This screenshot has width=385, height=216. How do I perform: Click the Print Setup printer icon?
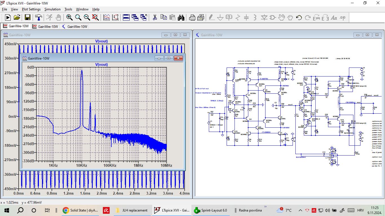tap(192, 17)
